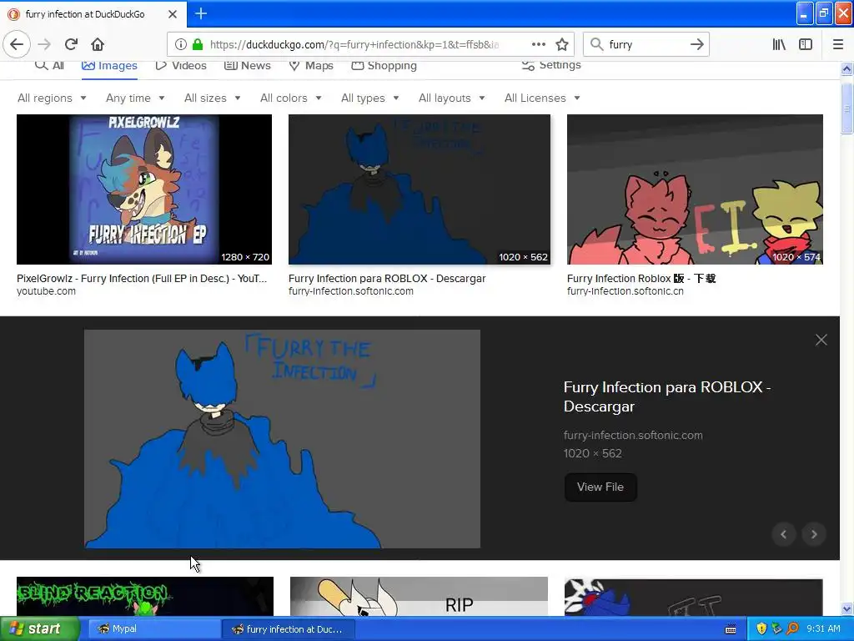Open the Furry Infection Roblox softonic.cn result
Image resolution: width=854 pixels, height=641 pixels.
[641, 279]
